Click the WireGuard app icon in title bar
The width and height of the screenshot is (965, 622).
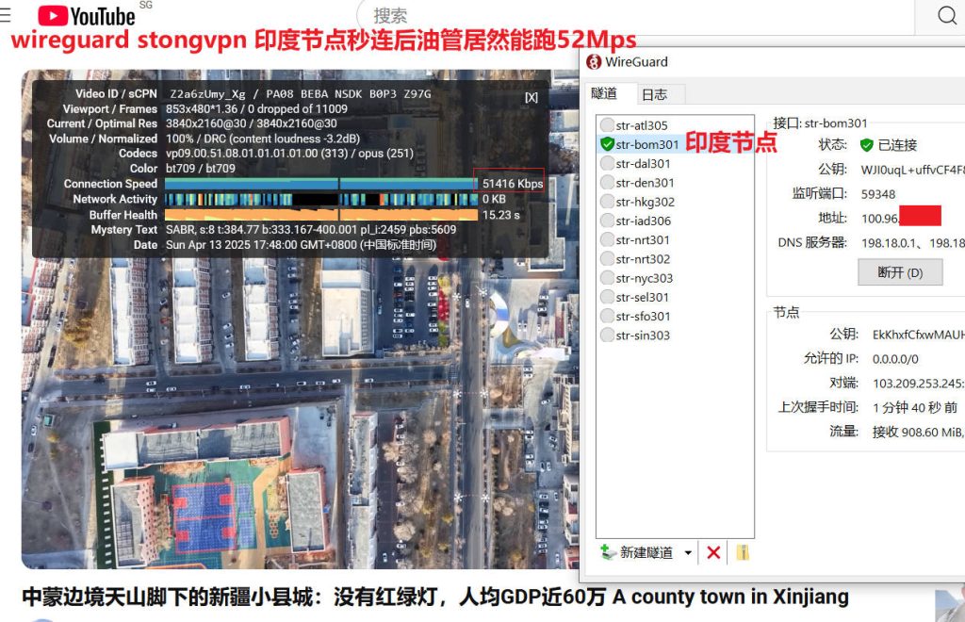594,61
